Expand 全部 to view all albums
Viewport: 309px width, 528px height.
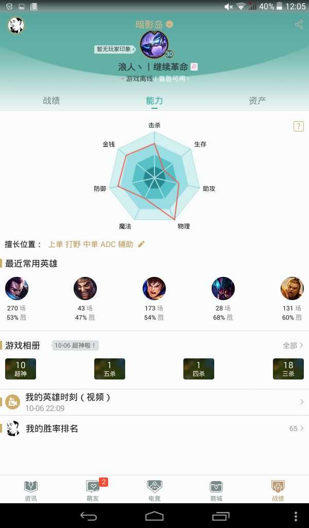(293, 345)
